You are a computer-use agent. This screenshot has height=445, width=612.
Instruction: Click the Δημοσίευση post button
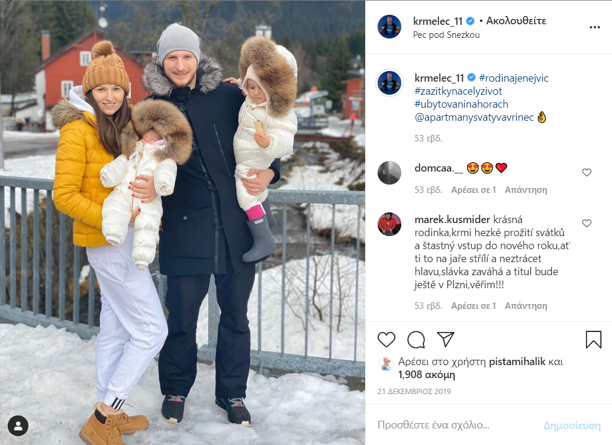click(x=572, y=425)
